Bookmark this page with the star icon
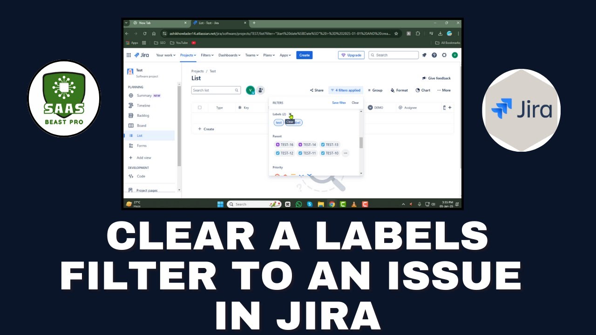 [396, 33]
